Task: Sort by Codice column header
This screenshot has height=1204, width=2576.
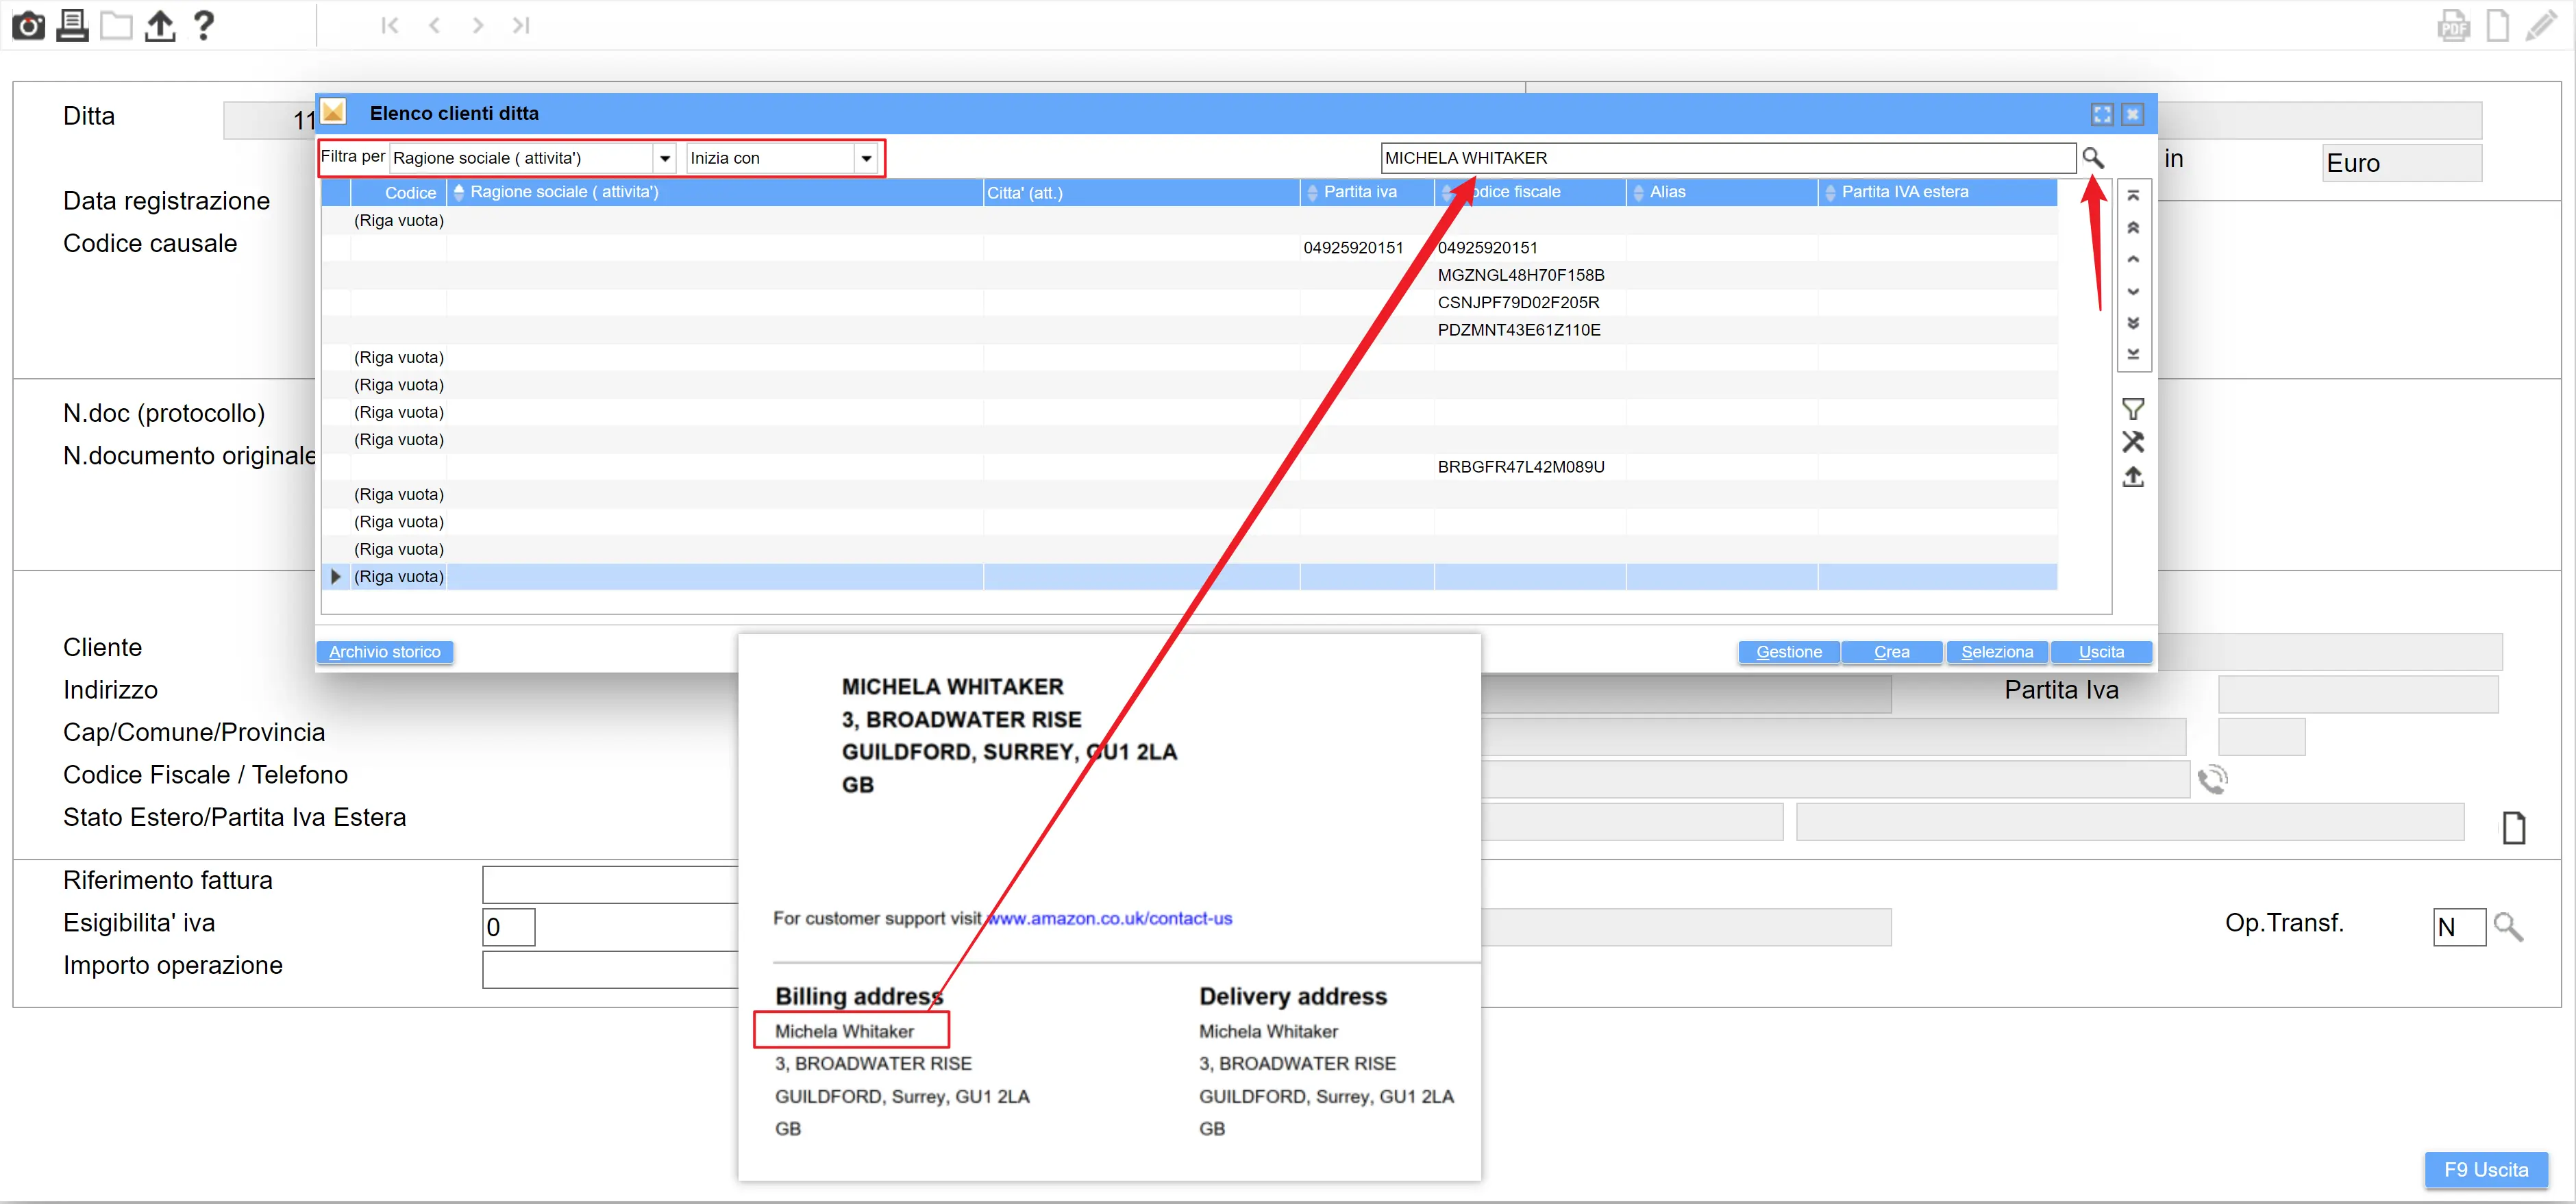Action: pos(409,193)
